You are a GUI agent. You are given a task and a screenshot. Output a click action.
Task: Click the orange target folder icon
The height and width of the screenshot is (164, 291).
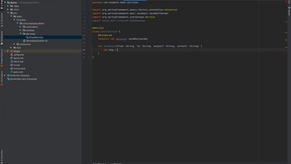click(11, 51)
